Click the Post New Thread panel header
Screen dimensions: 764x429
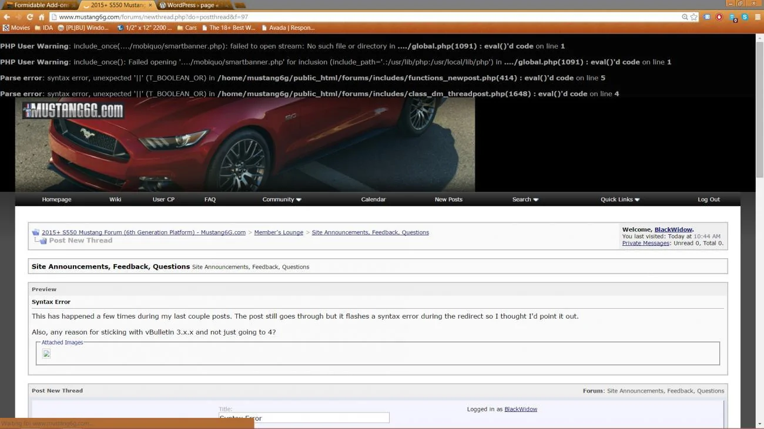click(x=378, y=391)
